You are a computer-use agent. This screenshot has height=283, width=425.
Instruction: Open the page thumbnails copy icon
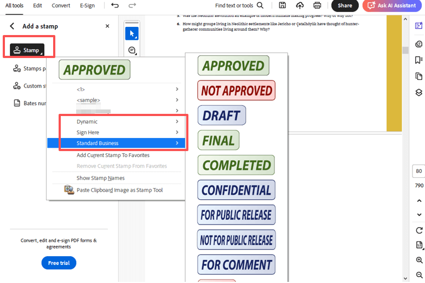click(x=419, y=76)
